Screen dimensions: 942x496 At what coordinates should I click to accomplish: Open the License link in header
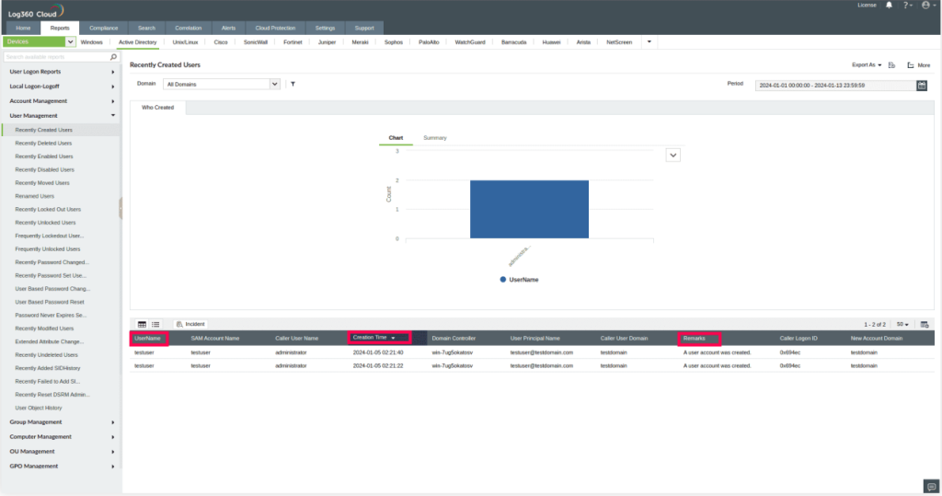(867, 6)
